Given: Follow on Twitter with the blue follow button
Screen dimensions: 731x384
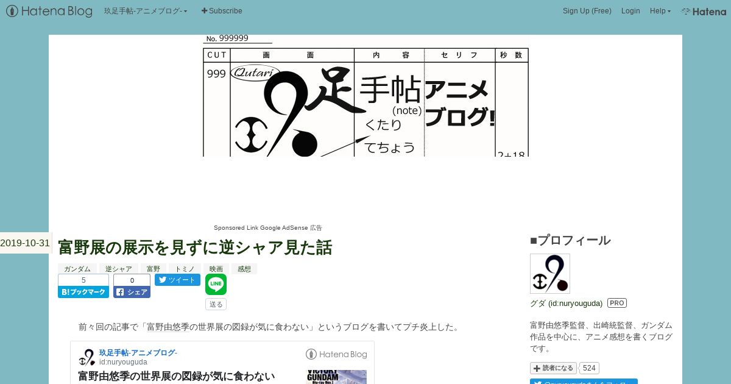Looking at the screenshot, I should click(584, 382).
